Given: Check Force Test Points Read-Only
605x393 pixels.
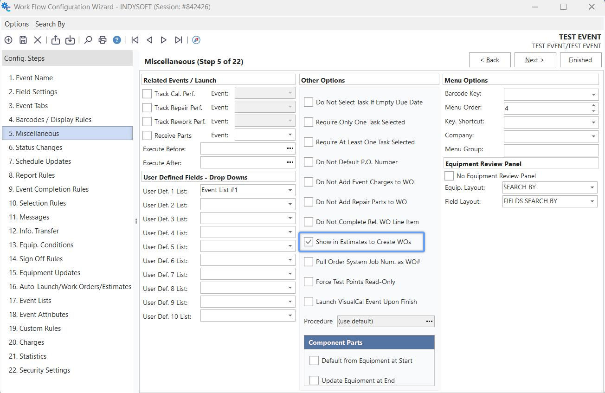Looking at the screenshot, I should (309, 282).
